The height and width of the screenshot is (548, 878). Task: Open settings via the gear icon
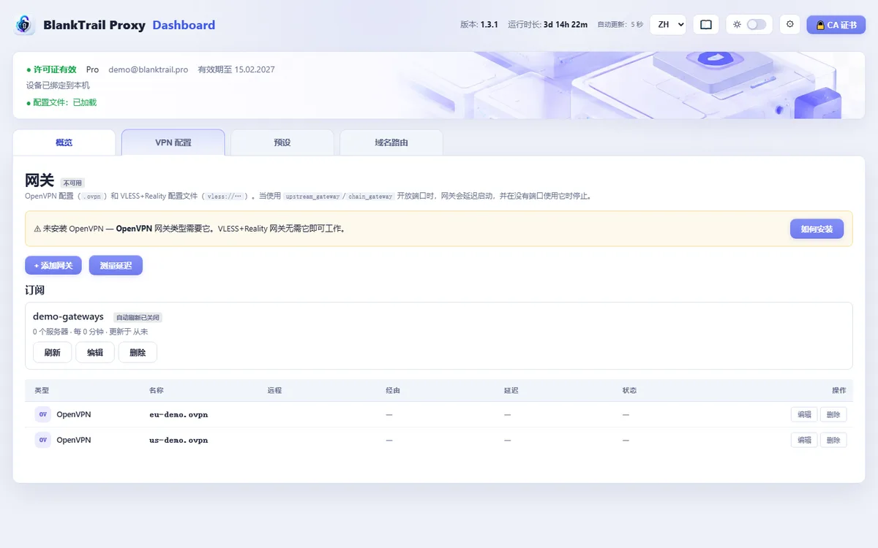tap(789, 25)
